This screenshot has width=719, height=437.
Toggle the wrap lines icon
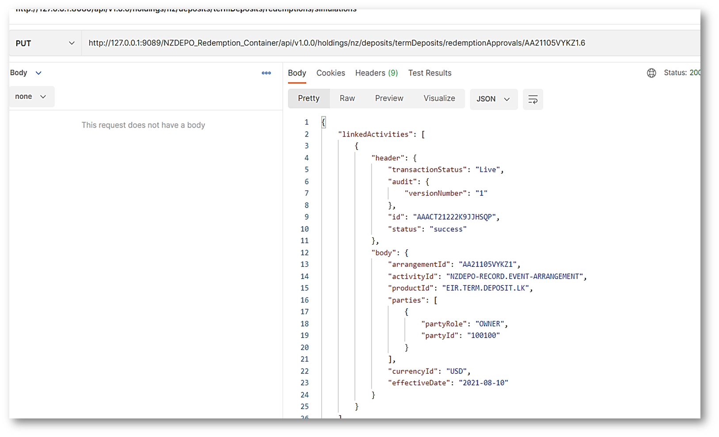click(x=533, y=99)
